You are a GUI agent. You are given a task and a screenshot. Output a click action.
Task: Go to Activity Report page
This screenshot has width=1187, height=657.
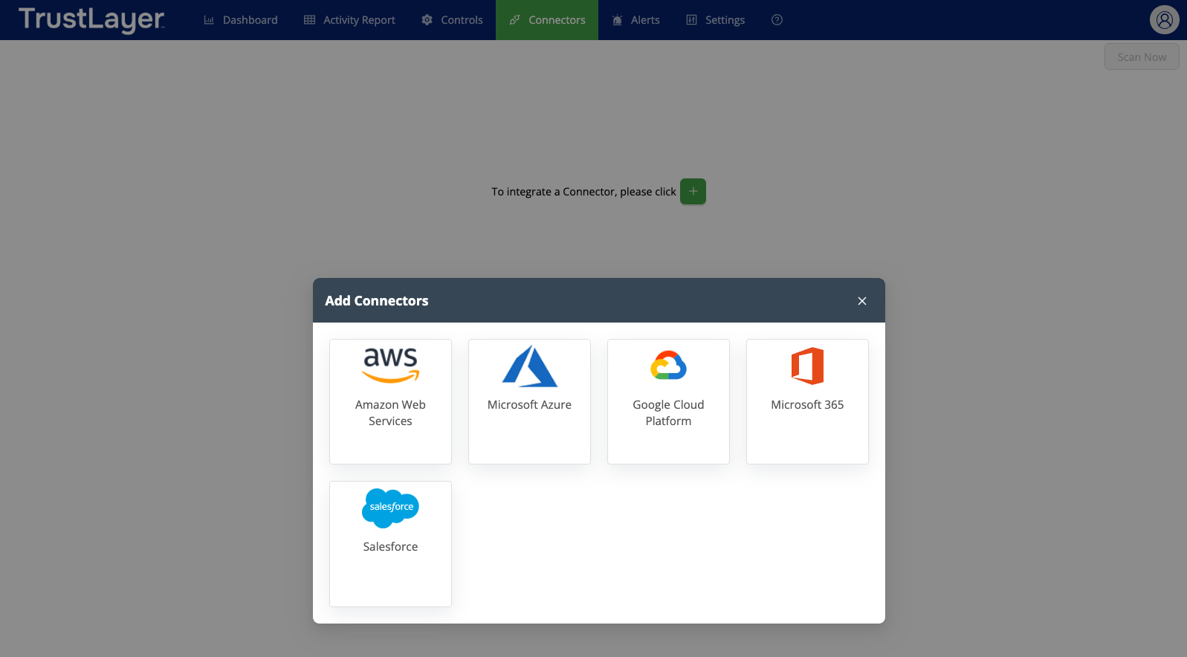coord(349,20)
